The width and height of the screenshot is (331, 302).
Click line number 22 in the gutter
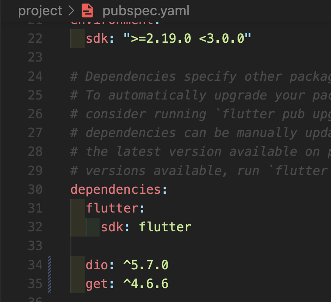click(35, 38)
